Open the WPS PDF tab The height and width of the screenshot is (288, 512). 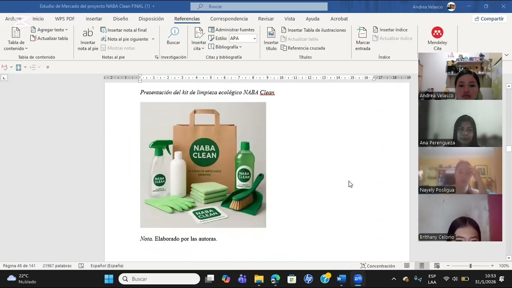(65, 19)
